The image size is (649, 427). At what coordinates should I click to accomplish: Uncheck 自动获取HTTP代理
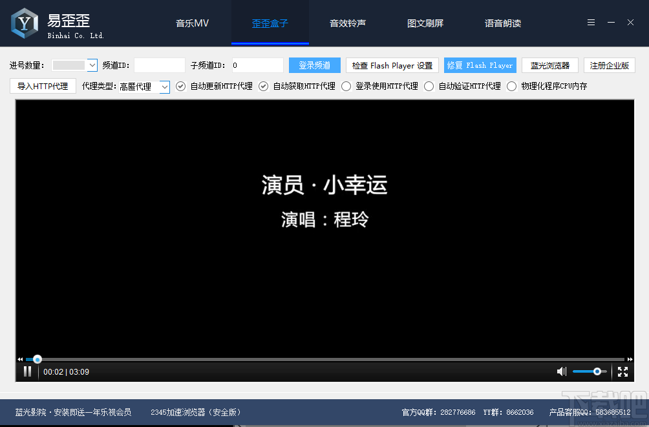pos(262,86)
